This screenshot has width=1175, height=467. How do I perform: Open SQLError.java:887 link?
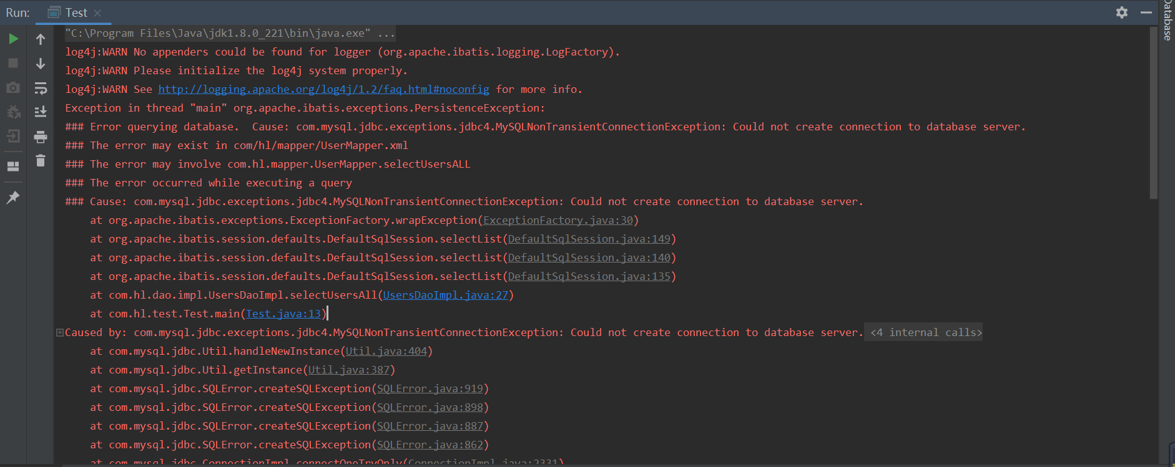tap(430, 426)
